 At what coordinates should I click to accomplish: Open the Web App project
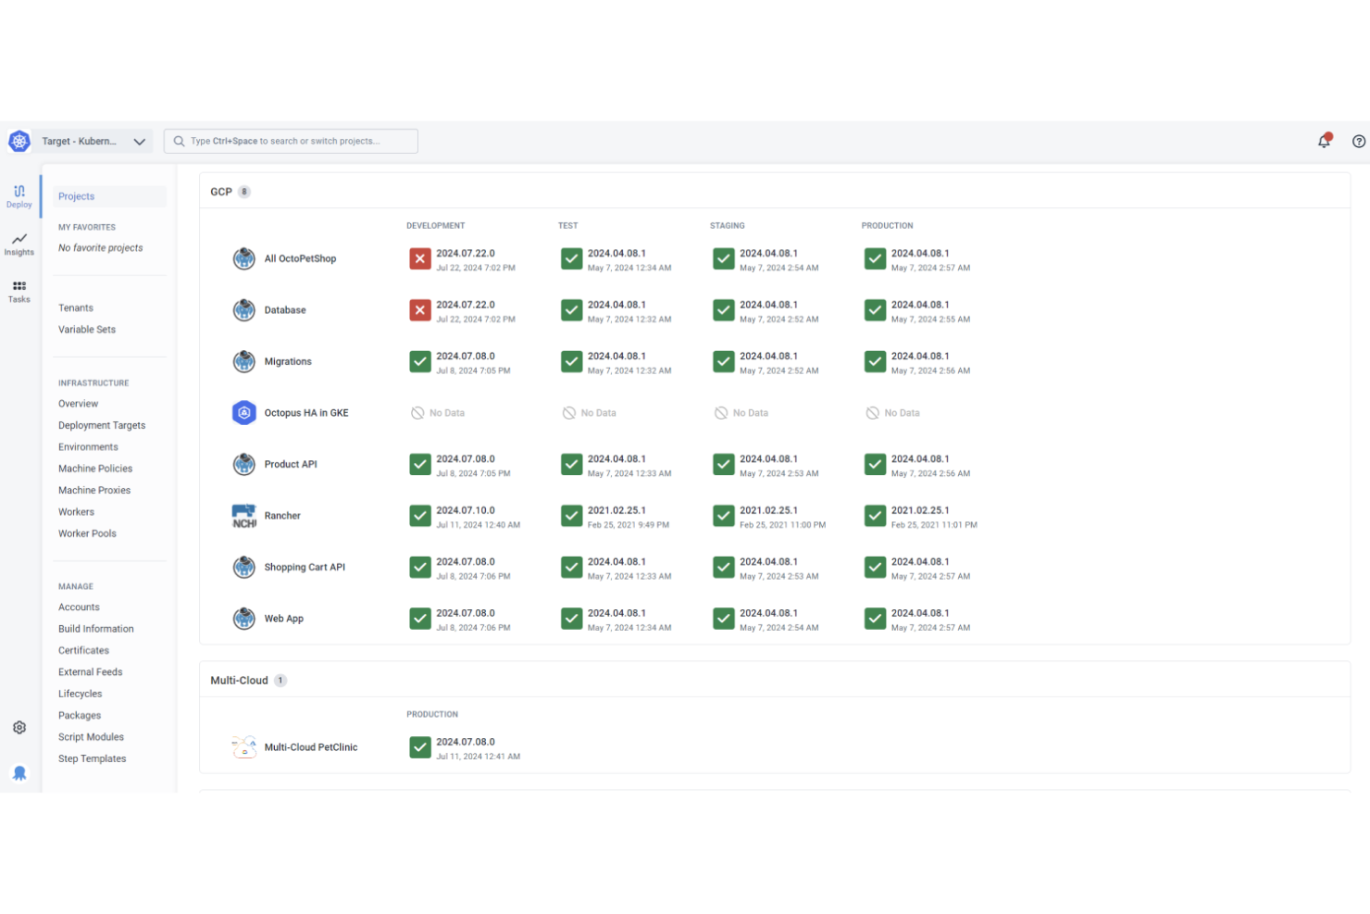click(x=284, y=619)
